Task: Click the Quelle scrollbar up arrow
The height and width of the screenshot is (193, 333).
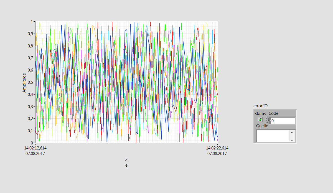Action: coord(292,132)
